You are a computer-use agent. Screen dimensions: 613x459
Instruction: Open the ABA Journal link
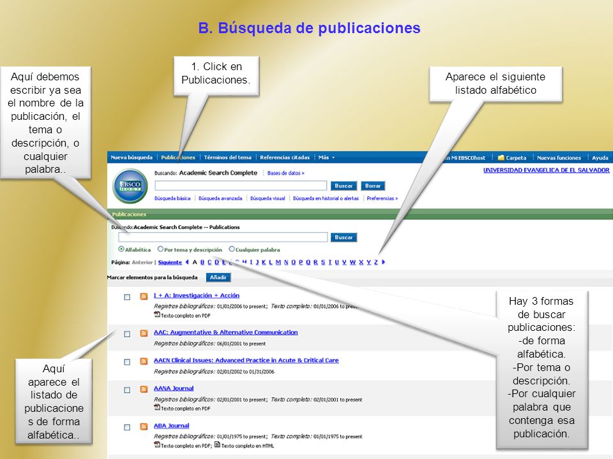point(171,426)
